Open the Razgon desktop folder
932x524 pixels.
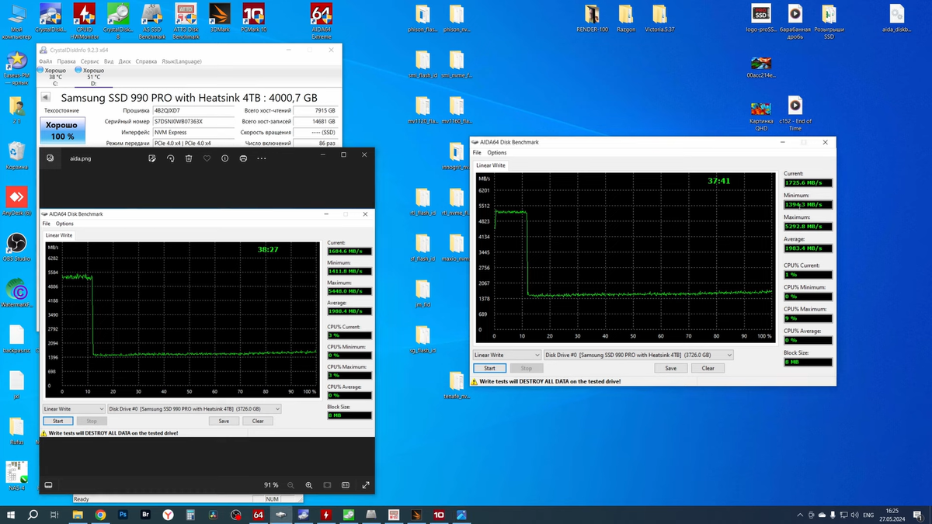626,18
